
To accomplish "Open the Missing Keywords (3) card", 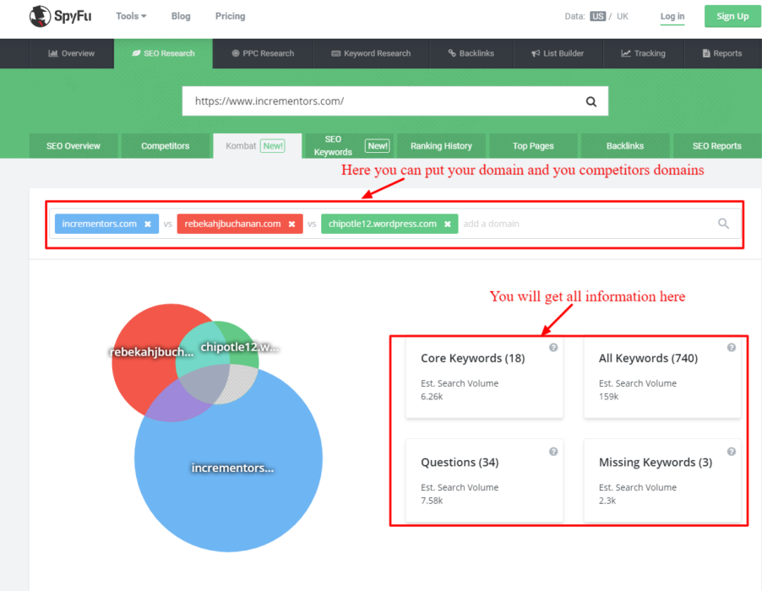I will (662, 480).
